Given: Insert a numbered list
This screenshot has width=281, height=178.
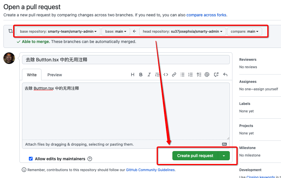Looking at the screenshot, I should 191,75.
